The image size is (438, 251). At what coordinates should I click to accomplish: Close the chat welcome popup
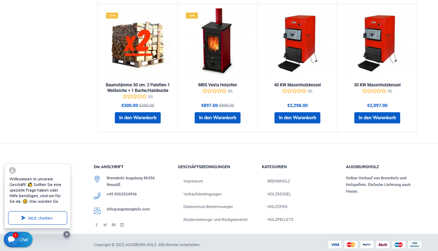tap(67, 234)
